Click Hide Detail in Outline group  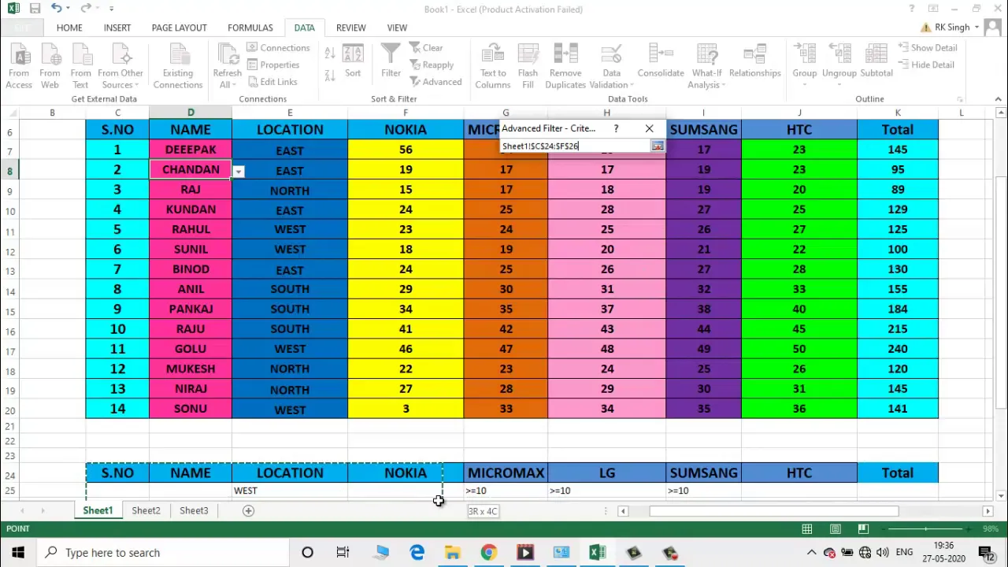pyautogui.click(x=926, y=65)
